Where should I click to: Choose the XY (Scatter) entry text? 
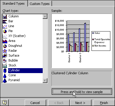coord(17,36)
